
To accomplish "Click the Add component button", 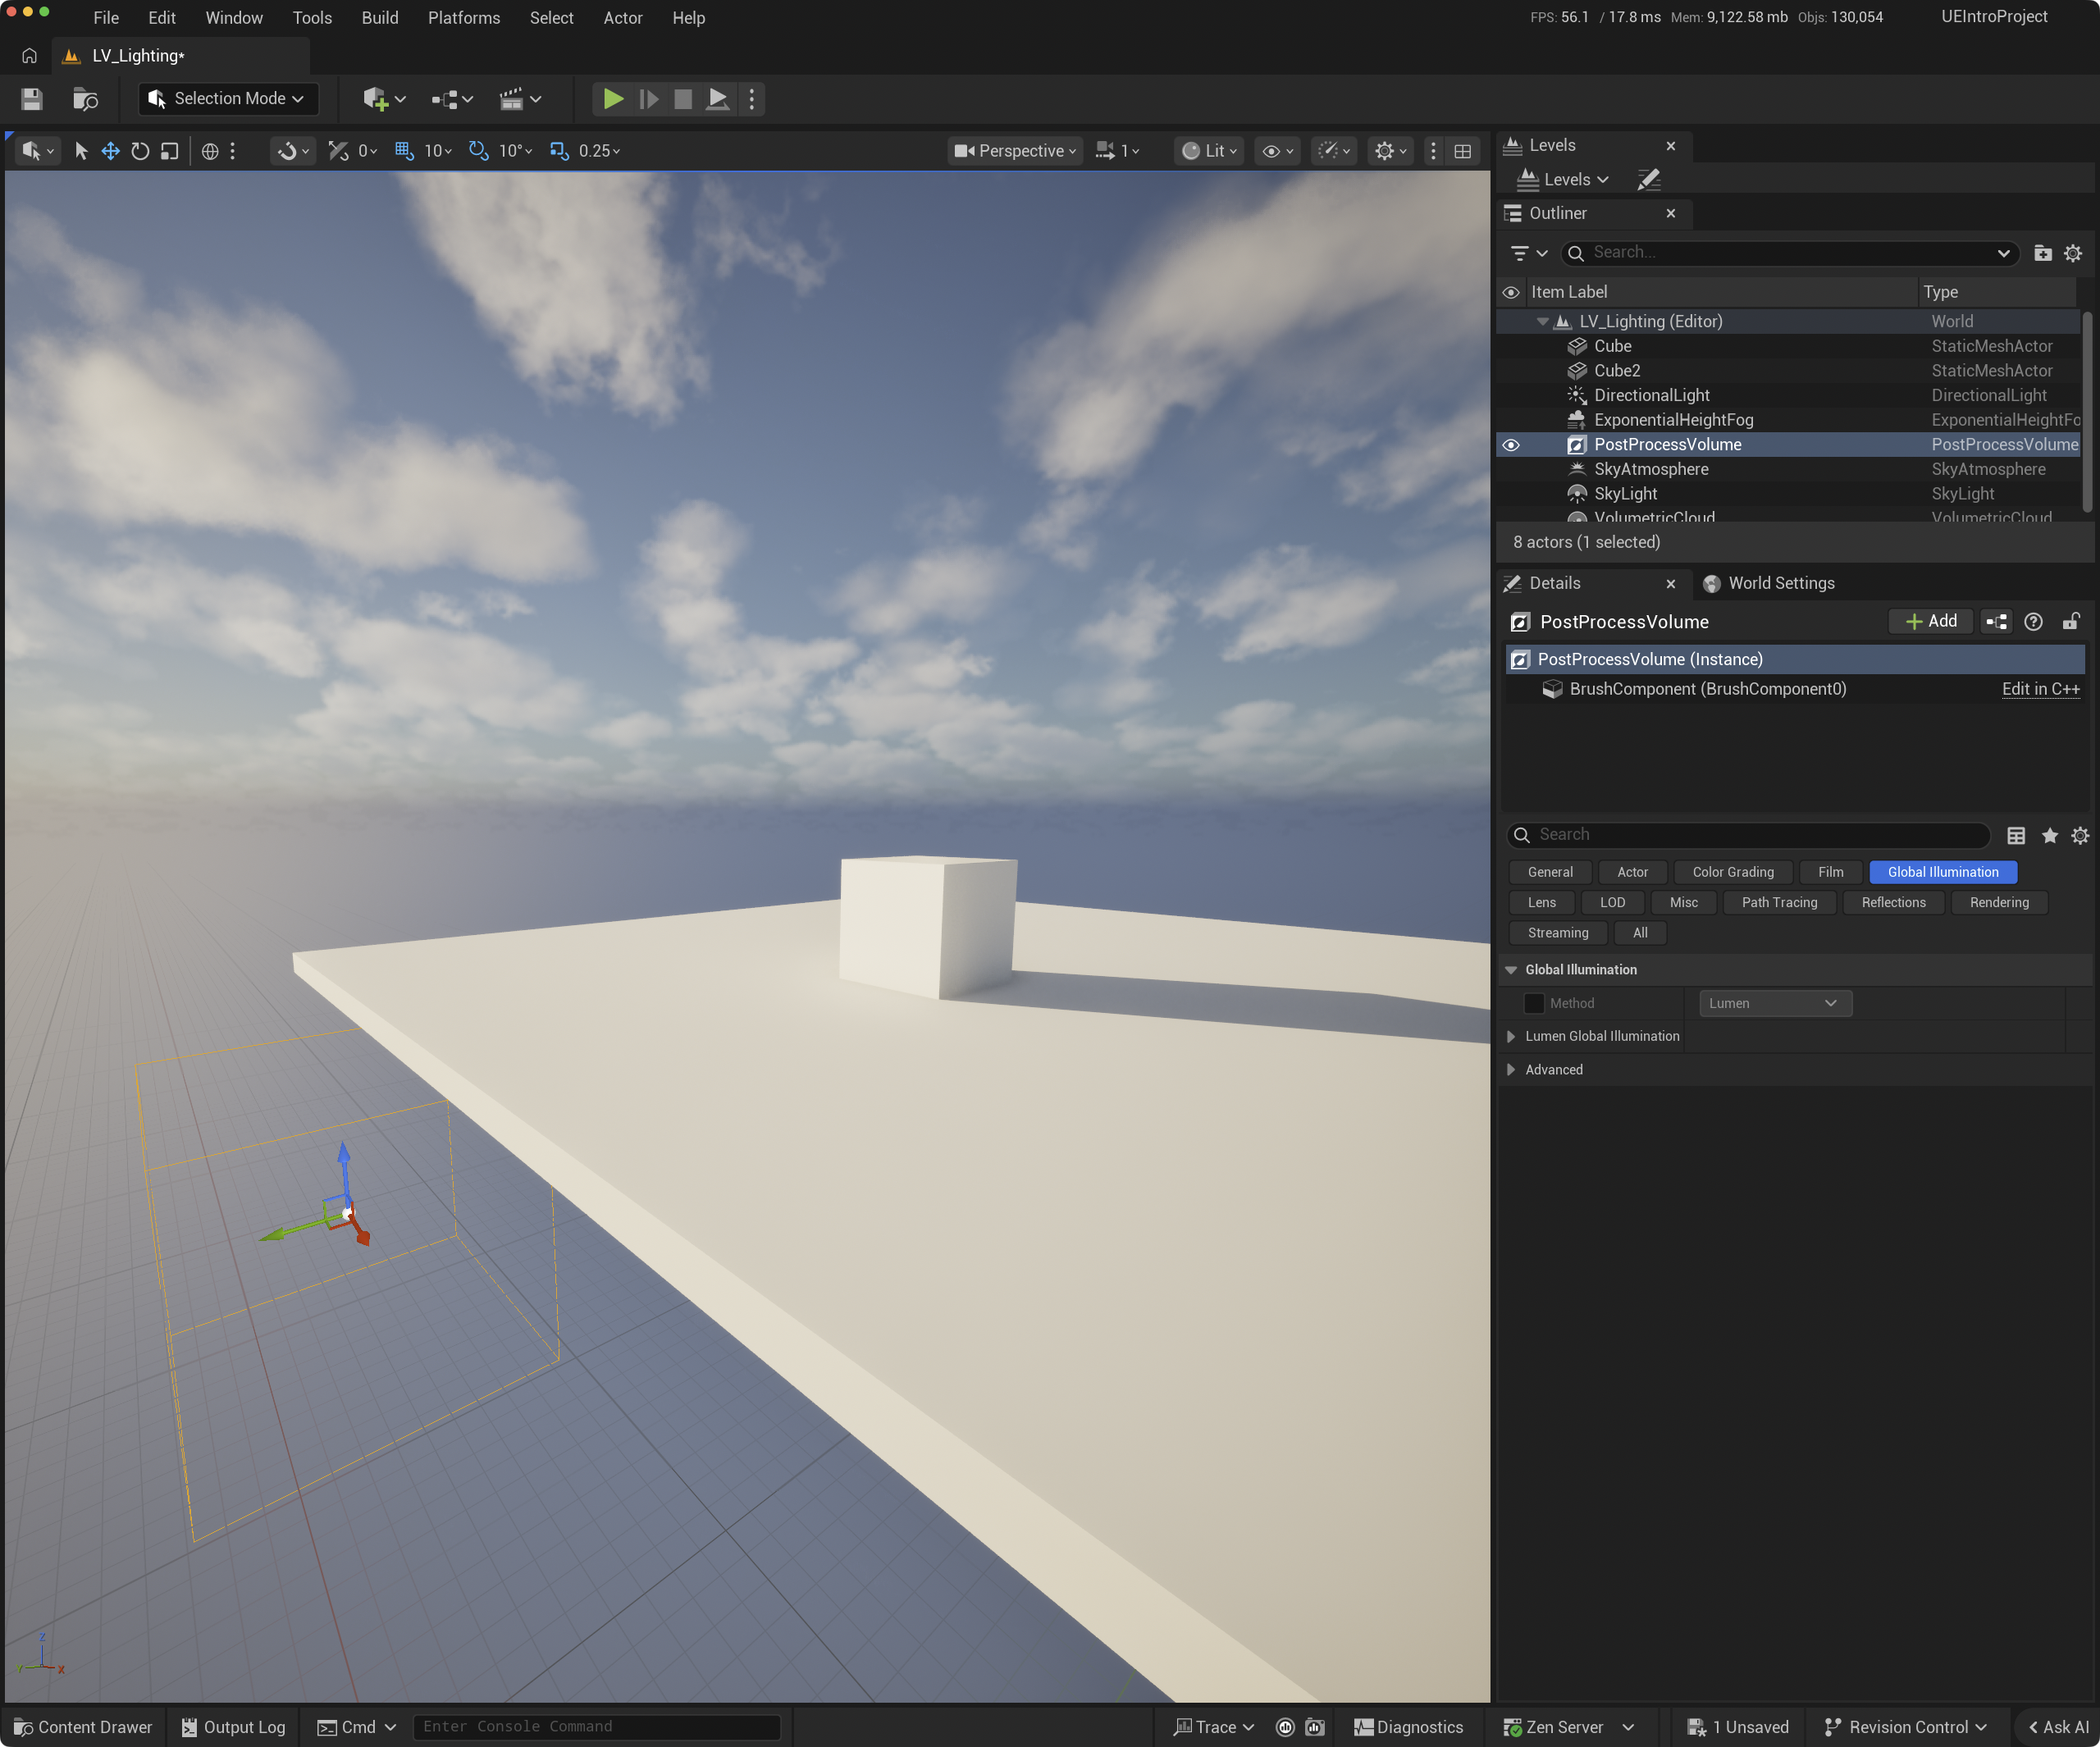I will coord(1931,622).
